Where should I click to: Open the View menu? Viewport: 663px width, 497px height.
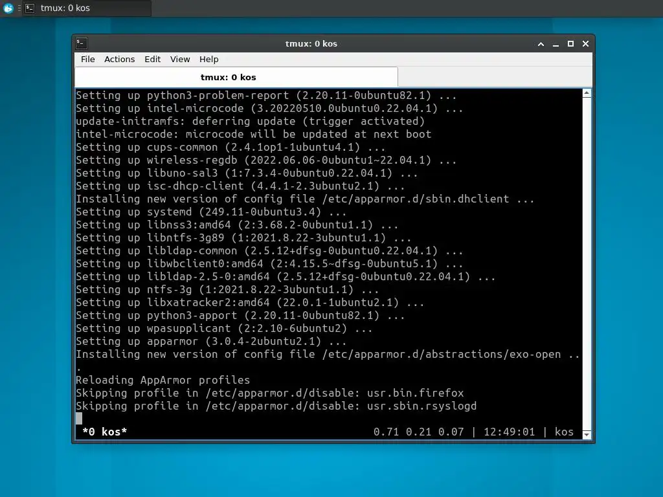pos(180,59)
